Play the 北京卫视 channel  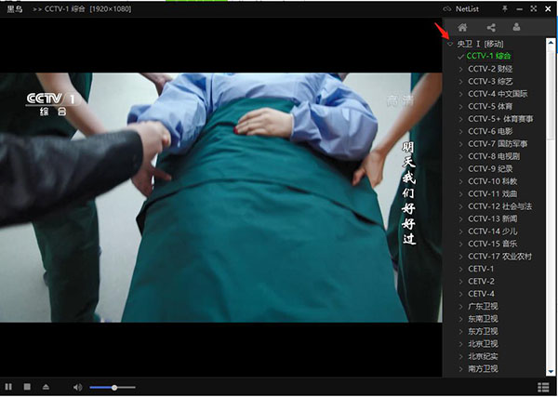pyautogui.click(x=483, y=344)
